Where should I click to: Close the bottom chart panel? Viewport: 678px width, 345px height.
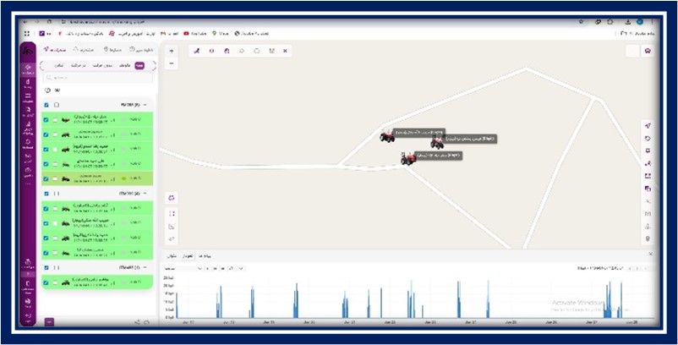pos(650,255)
